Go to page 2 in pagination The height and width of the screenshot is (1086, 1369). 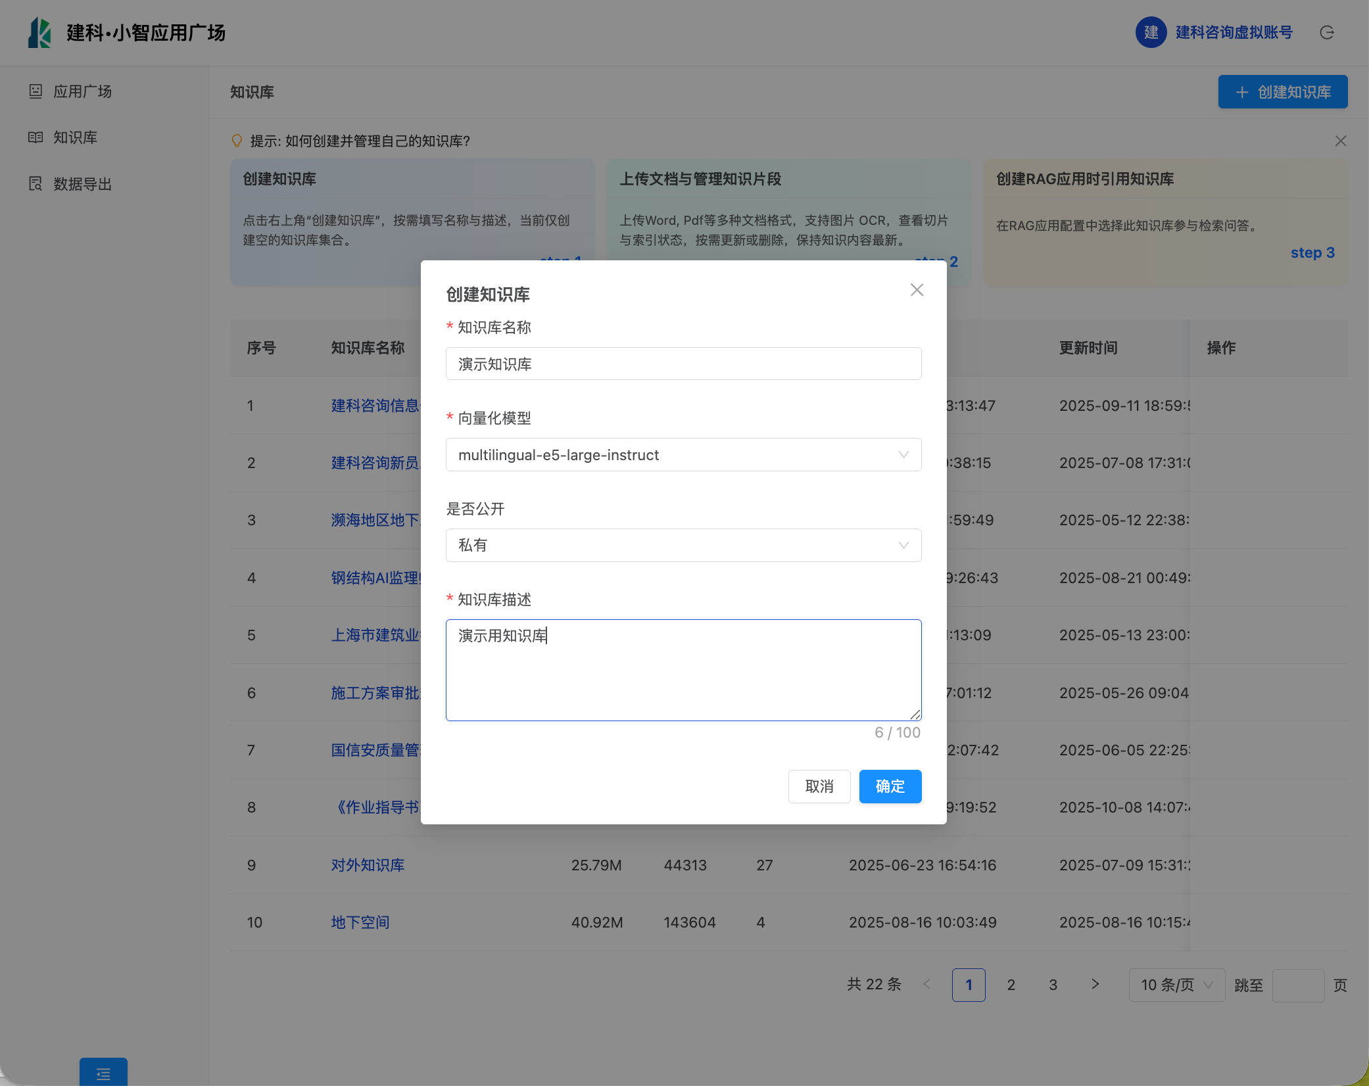[x=1011, y=985]
